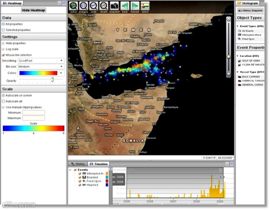Screen dimensions: 270x210
Task: Switch to the History tab
Action: [x=78, y=164]
